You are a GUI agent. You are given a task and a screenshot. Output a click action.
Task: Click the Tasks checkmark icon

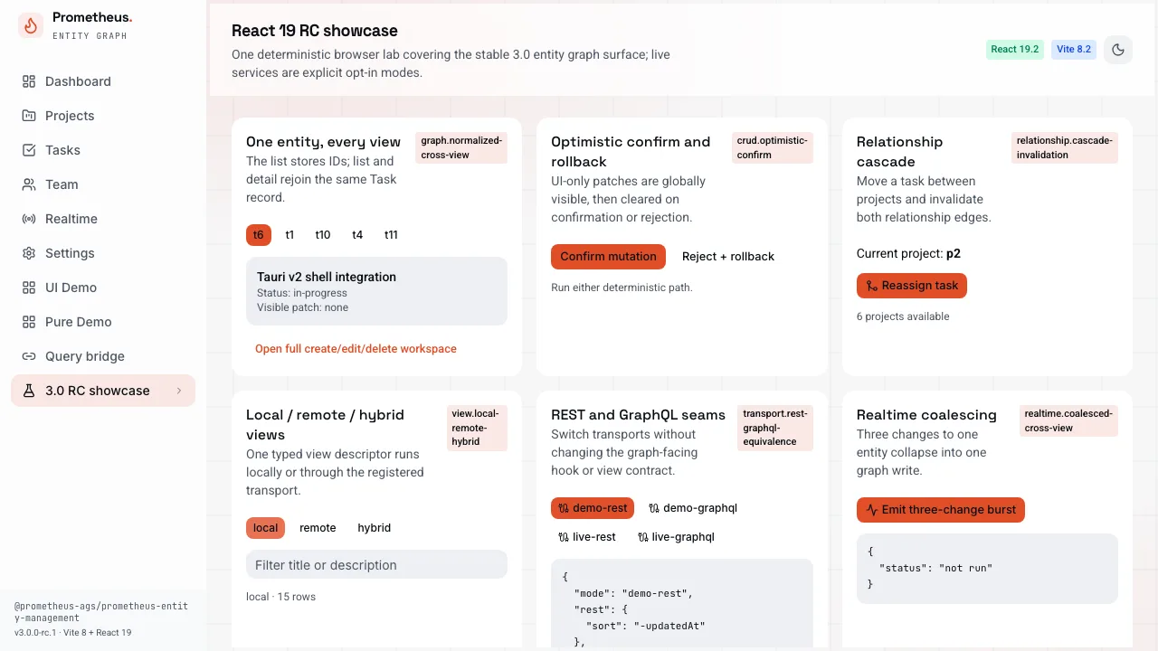click(x=29, y=150)
